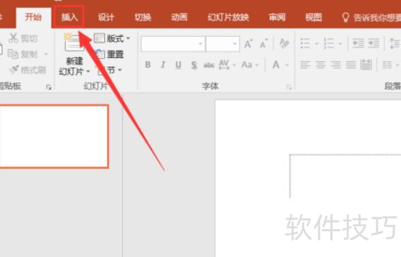Click the font color A button
The image size is (401, 257).
(276, 65)
